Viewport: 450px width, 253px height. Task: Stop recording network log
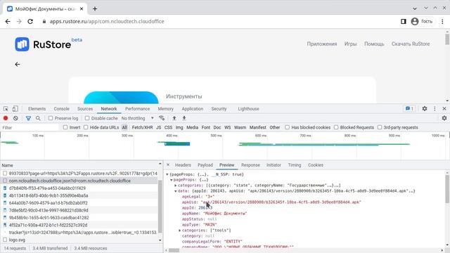pyautogui.click(x=6, y=118)
